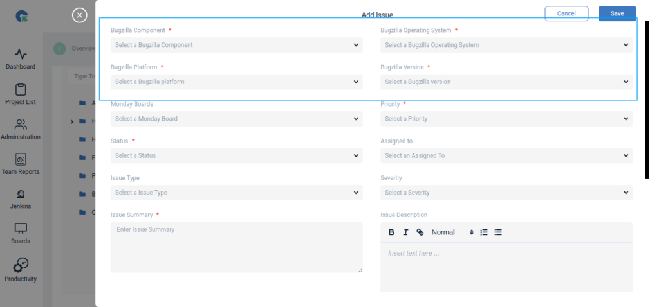Click the Issue Summary text area
This screenshot has width=659, height=307.
[236, 247]
